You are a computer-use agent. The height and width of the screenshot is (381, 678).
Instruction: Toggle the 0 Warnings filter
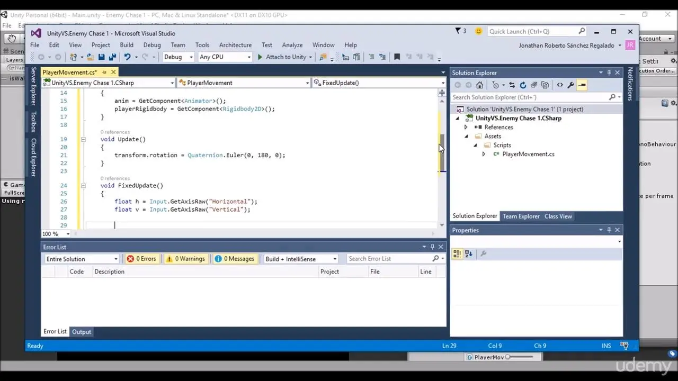click(x=185, y=259)
